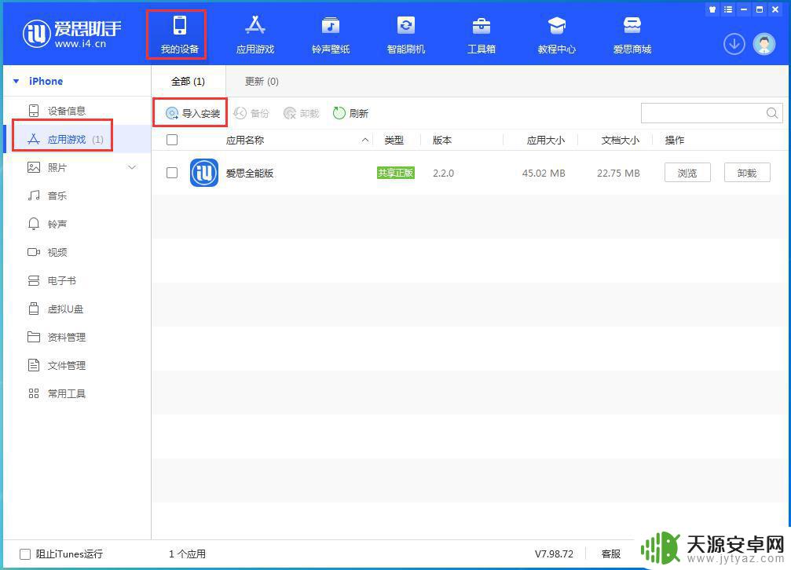Click the 应用大小 column header
This screenshot has height=570, width=791.
point(545,141)
